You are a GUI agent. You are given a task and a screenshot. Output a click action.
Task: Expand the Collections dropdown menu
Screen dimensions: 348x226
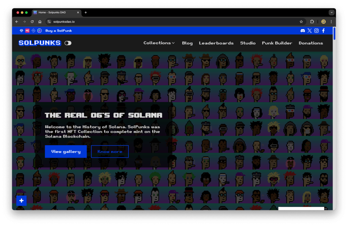pos(159,43)
